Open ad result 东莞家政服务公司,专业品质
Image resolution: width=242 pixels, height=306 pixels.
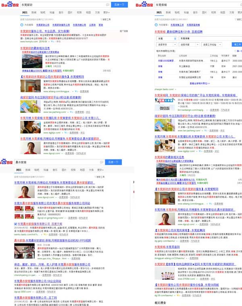coord(45,31)
